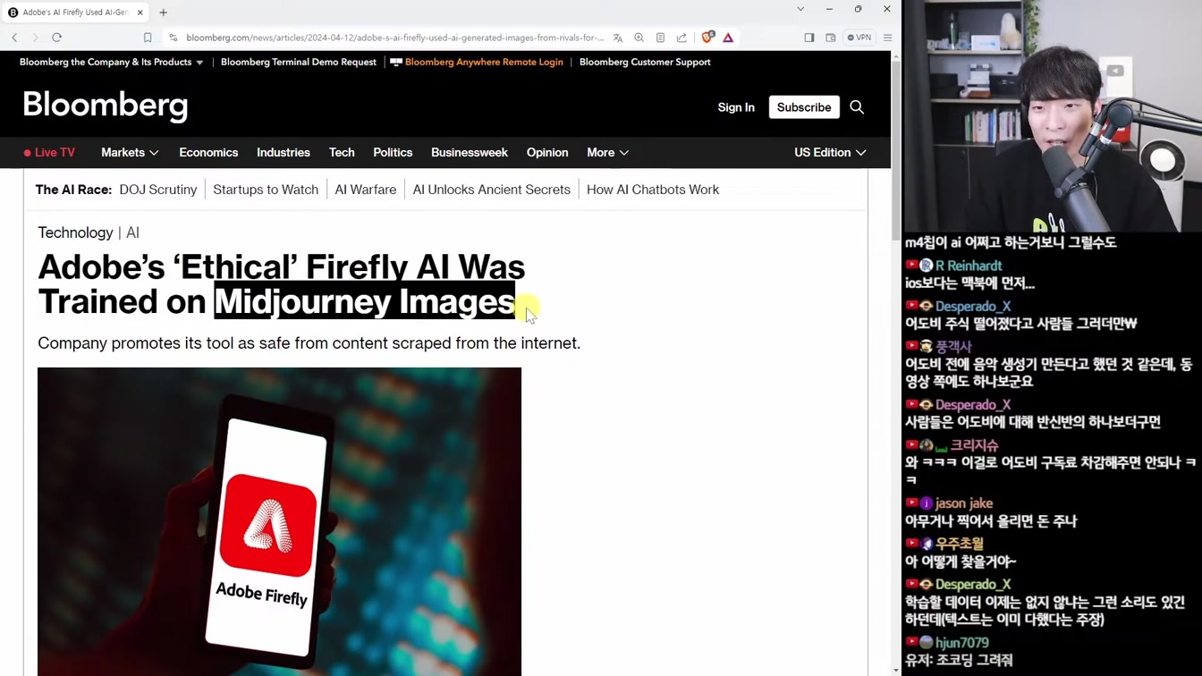Viewport: 1202px width, 676px height.
Task: Open Bloomberg Customer Support
Action: click(645, 62)
